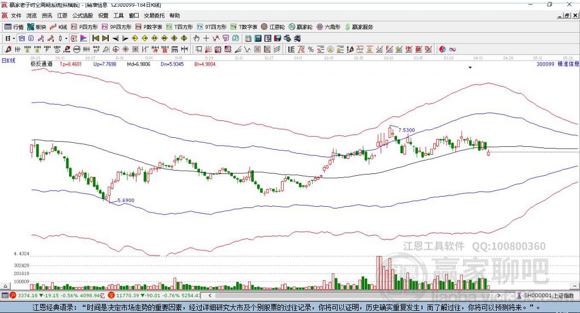Open the 板块 sector view
This screenshot has height=313, width=580.
pyautogui.click(x=37, y=27)
